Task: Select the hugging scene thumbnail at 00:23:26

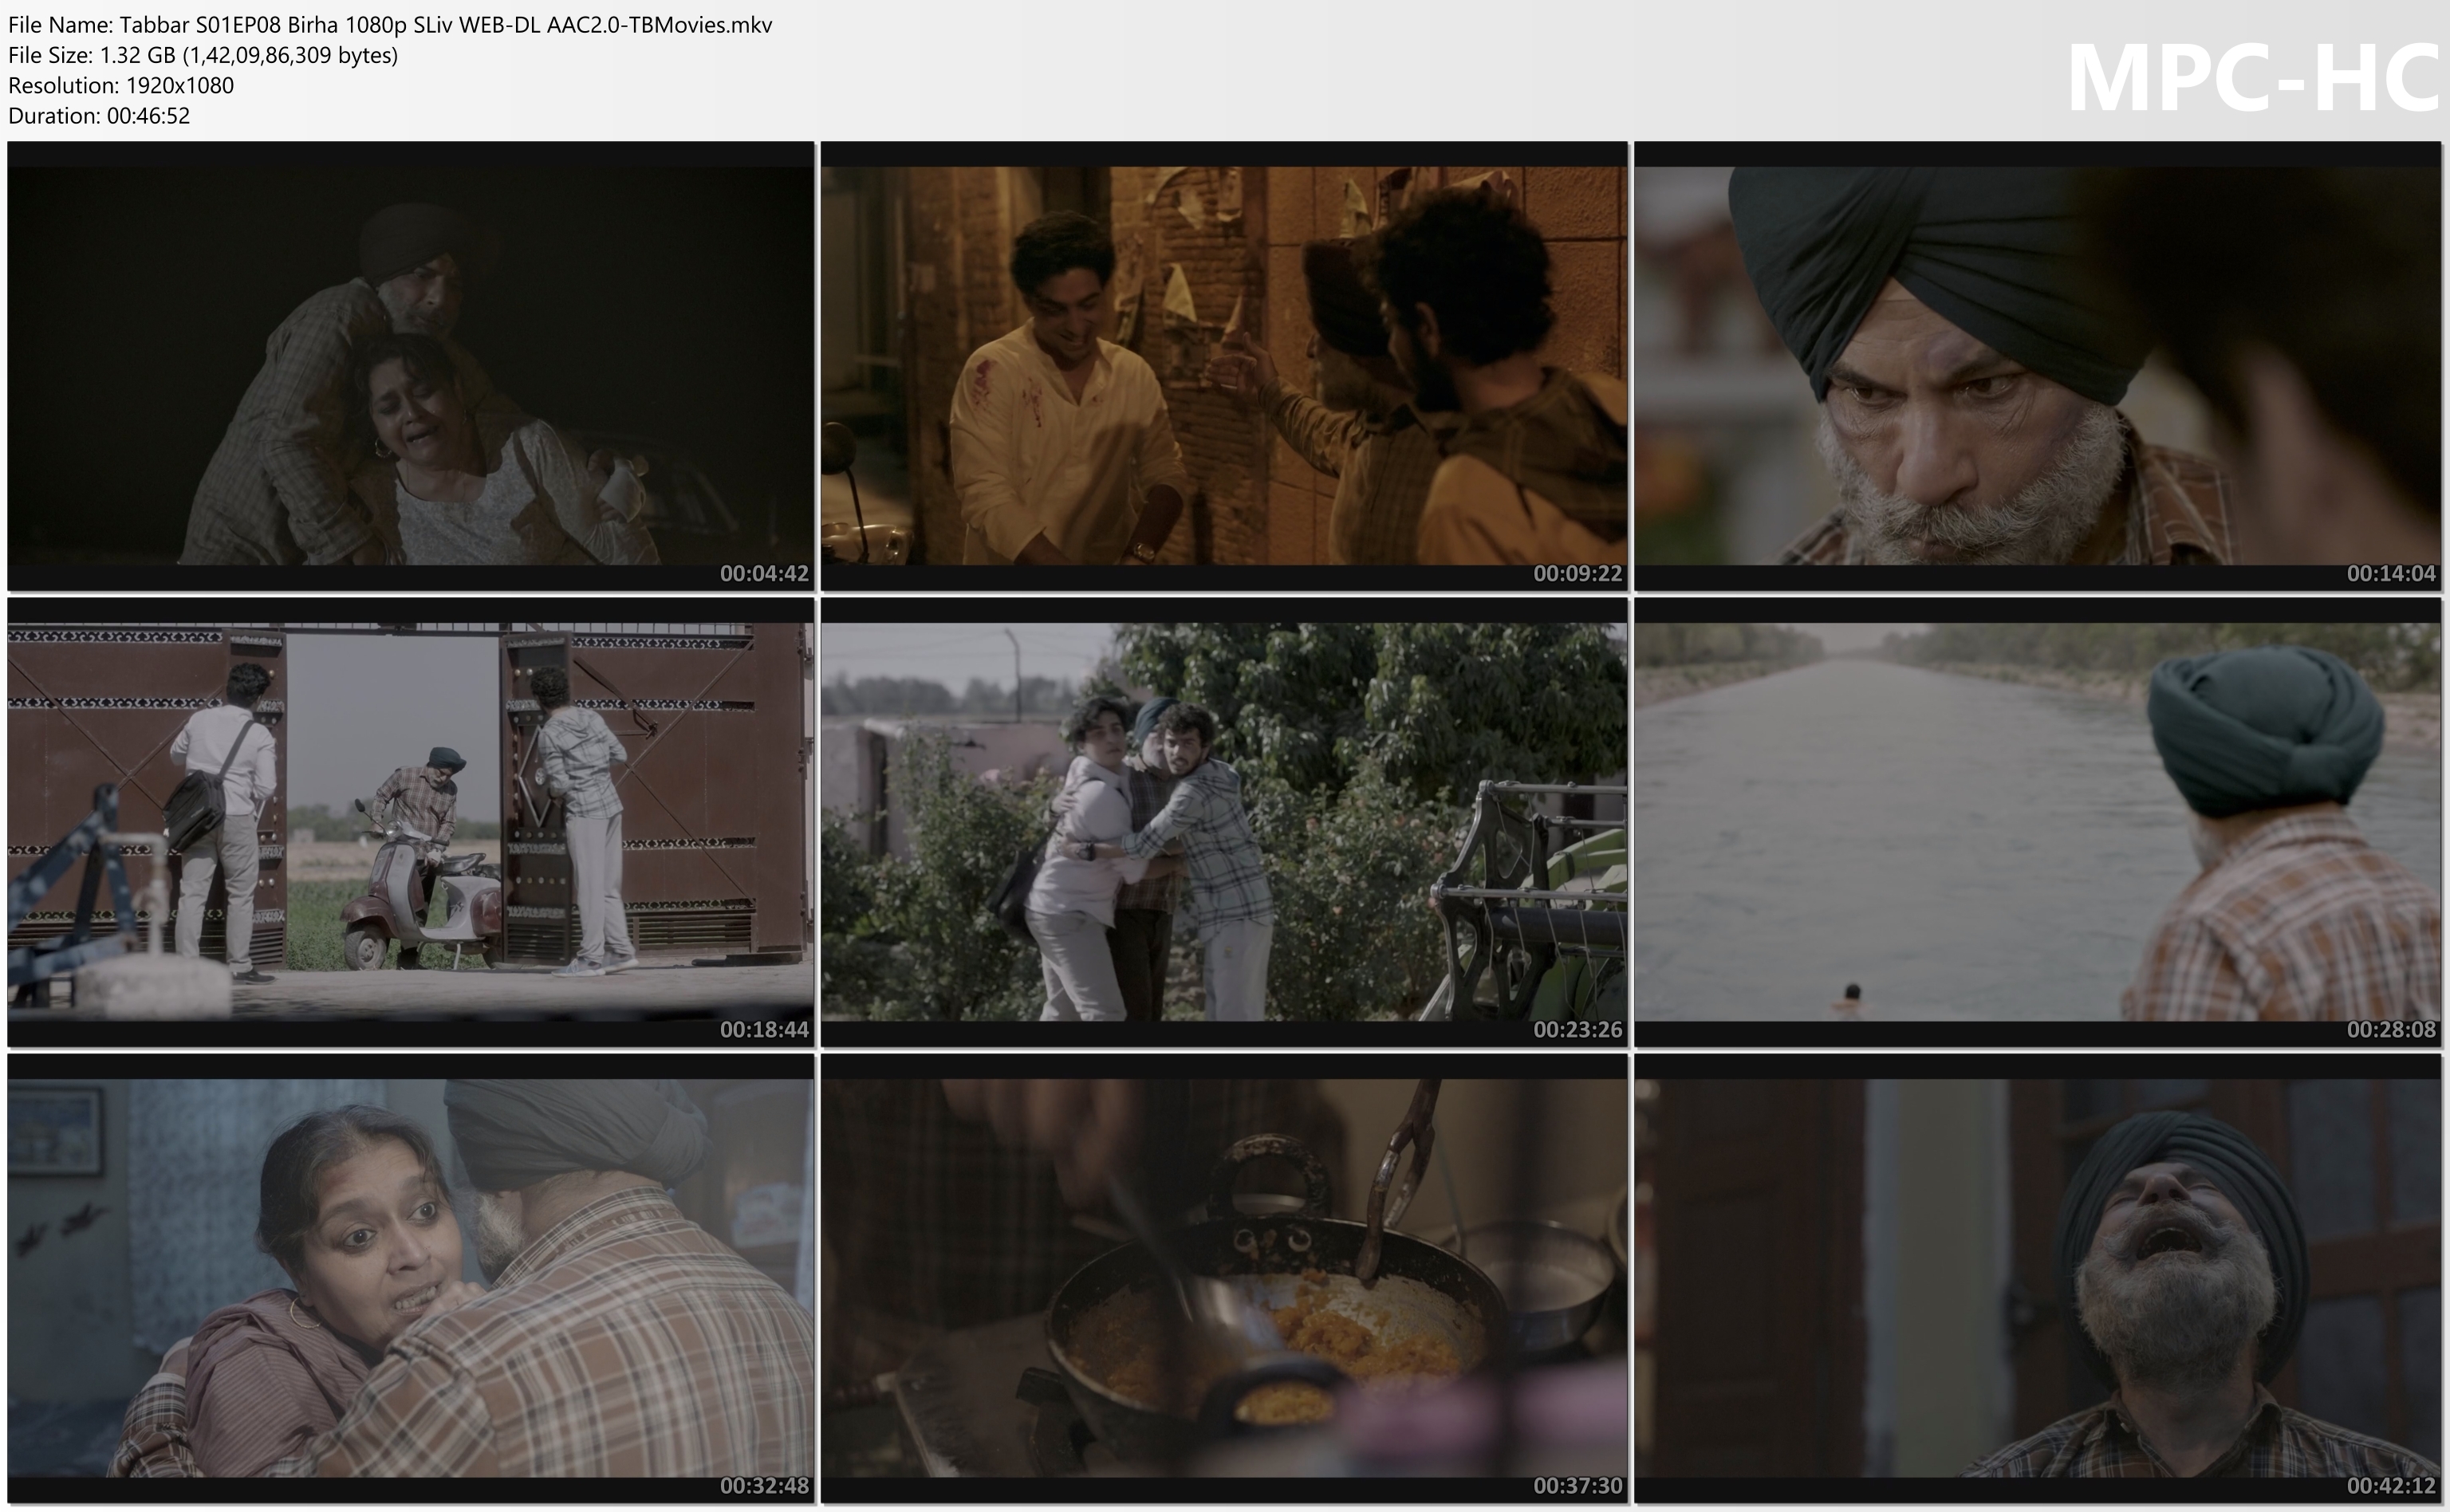Action: [x=1224, y=822]
